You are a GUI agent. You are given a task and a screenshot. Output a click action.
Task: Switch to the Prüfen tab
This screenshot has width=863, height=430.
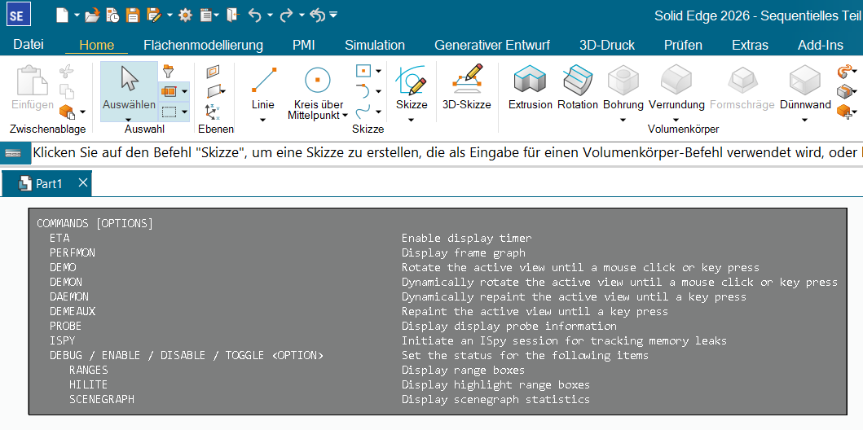(x=683, y=45)
